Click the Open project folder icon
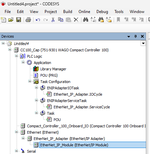 (11, 20)
